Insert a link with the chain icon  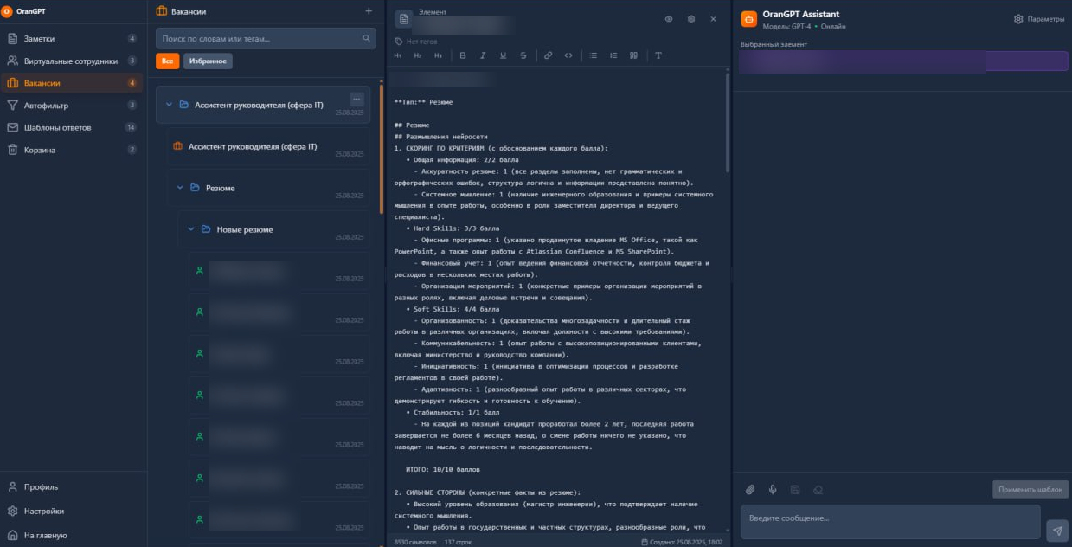(548, 55)
